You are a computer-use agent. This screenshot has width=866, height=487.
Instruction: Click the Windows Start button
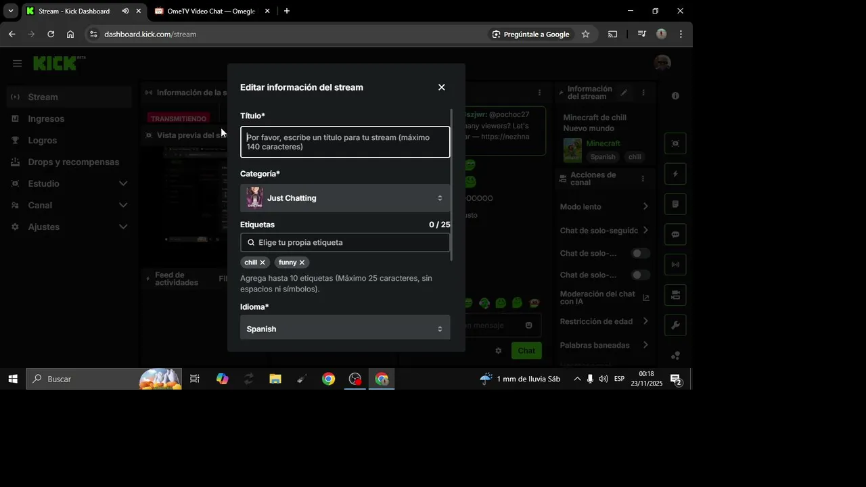click(x=13, y=379)
